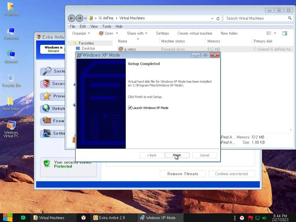Select the a.vmcx file row
This screenshot has width=296, height=222.
(x=206, y=49)
